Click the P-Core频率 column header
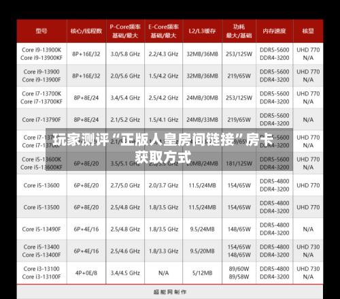 tap(125, 31)
